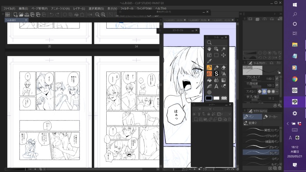
Task: Select the Fill bucket tool
Action: [x=209, y=80]
